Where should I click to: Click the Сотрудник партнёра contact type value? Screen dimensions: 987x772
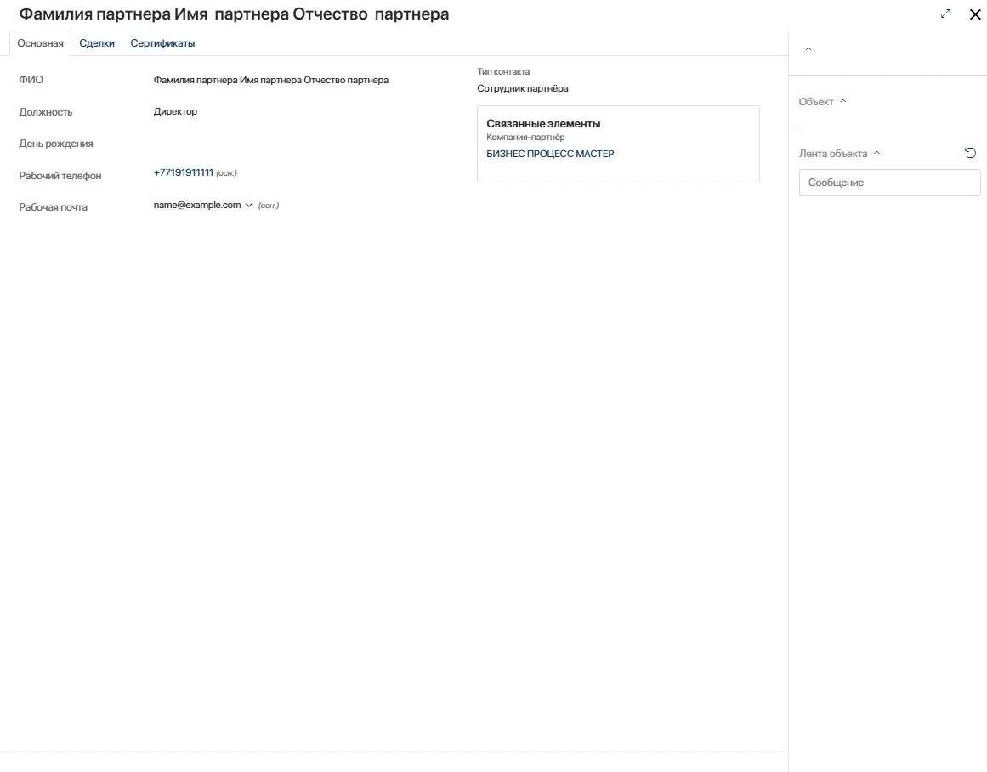pos(522,88)
